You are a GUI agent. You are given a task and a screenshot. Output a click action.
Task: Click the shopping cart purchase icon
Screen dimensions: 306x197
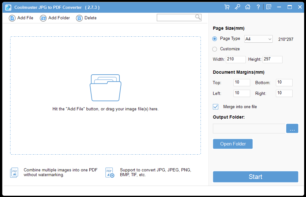click(x=227, y=7)
